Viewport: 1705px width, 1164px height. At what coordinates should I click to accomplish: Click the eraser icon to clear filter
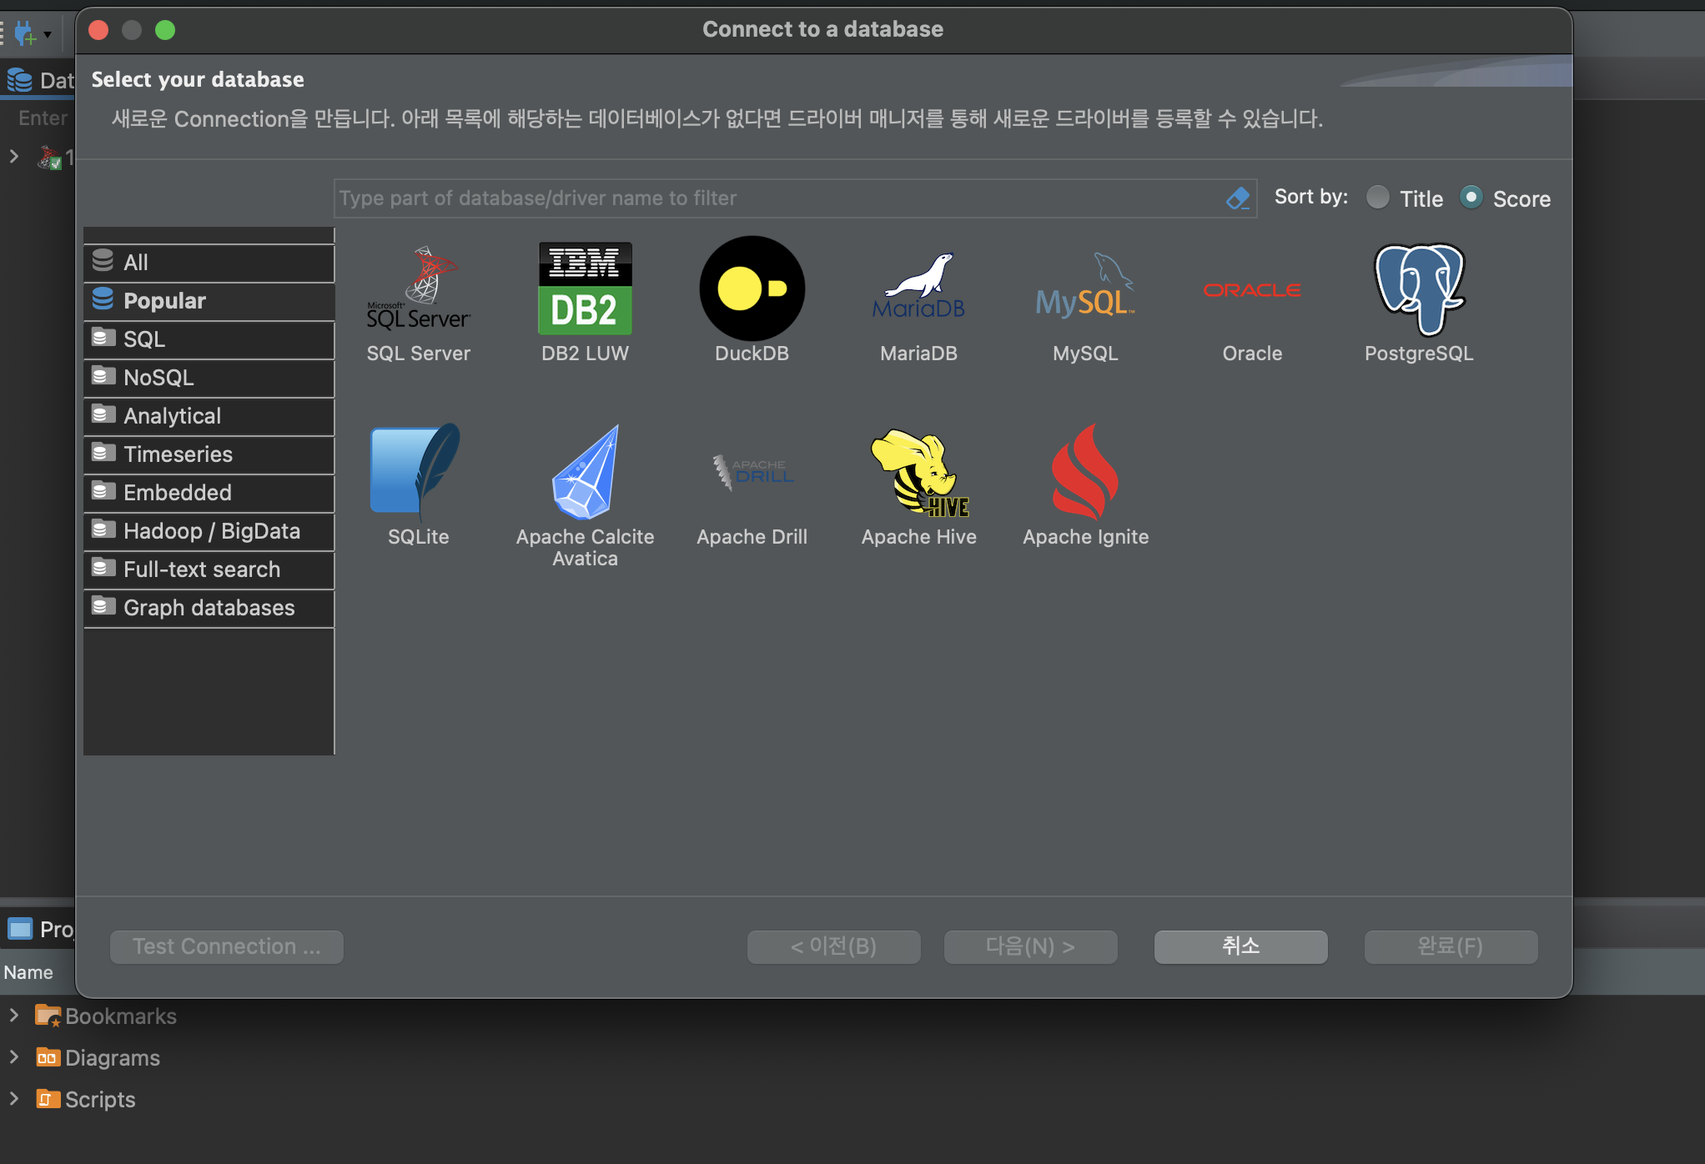point(1237,198)
